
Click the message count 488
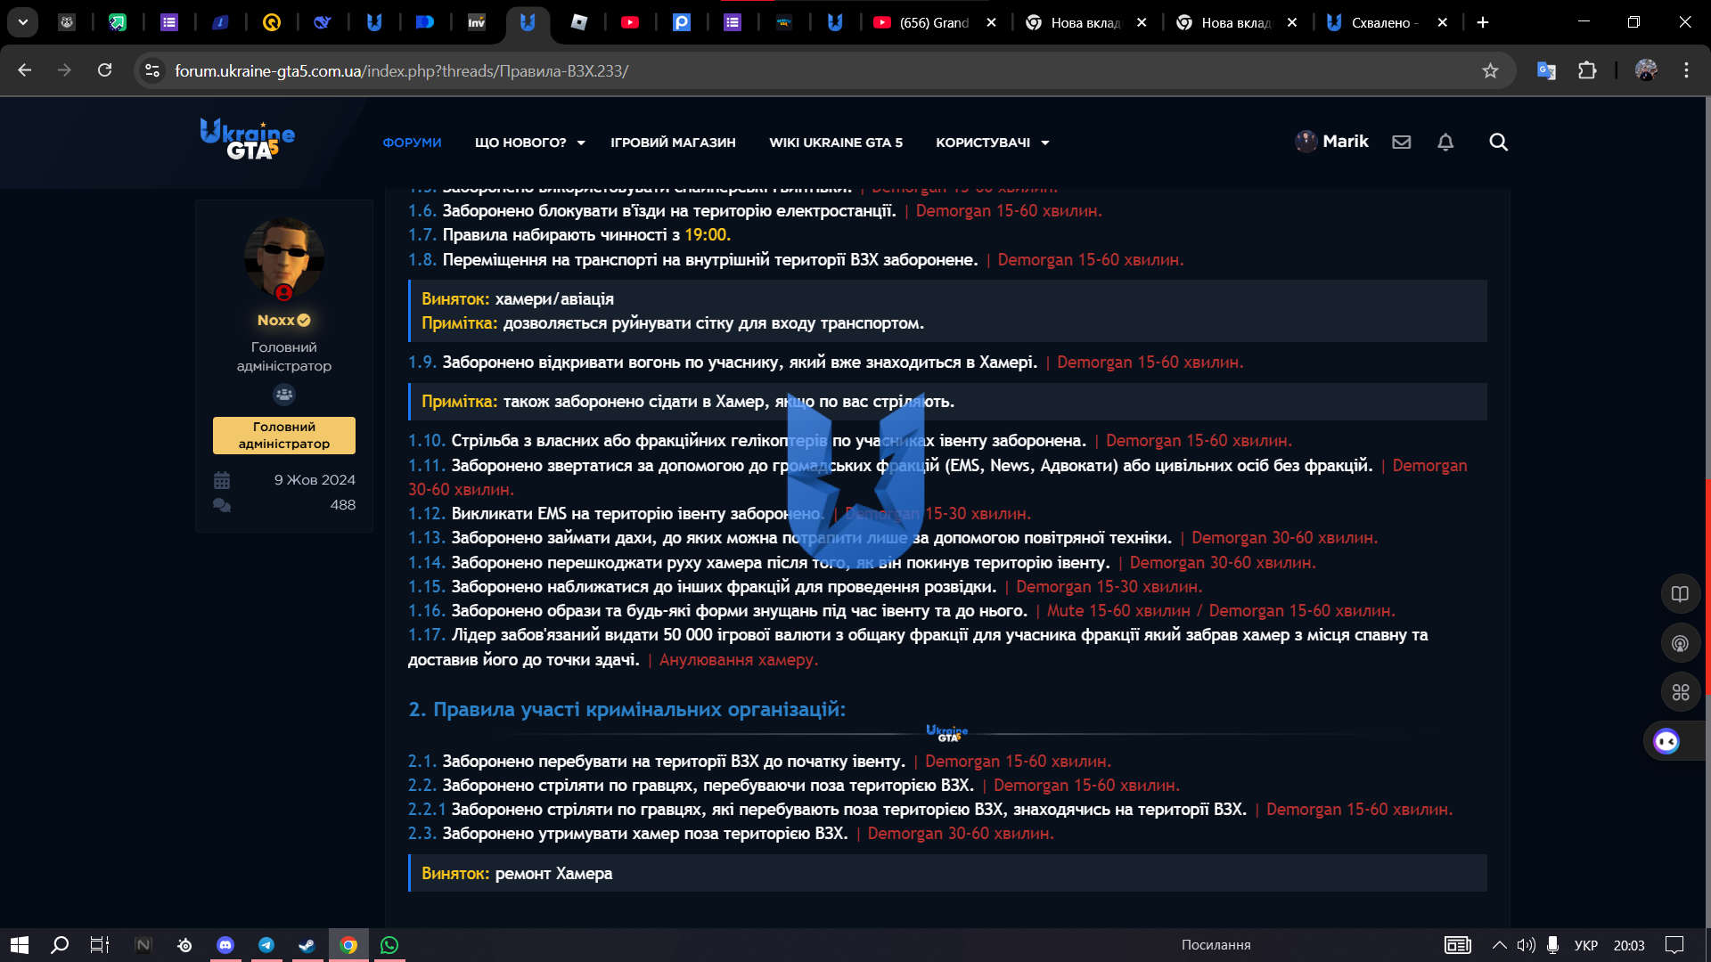343,504
